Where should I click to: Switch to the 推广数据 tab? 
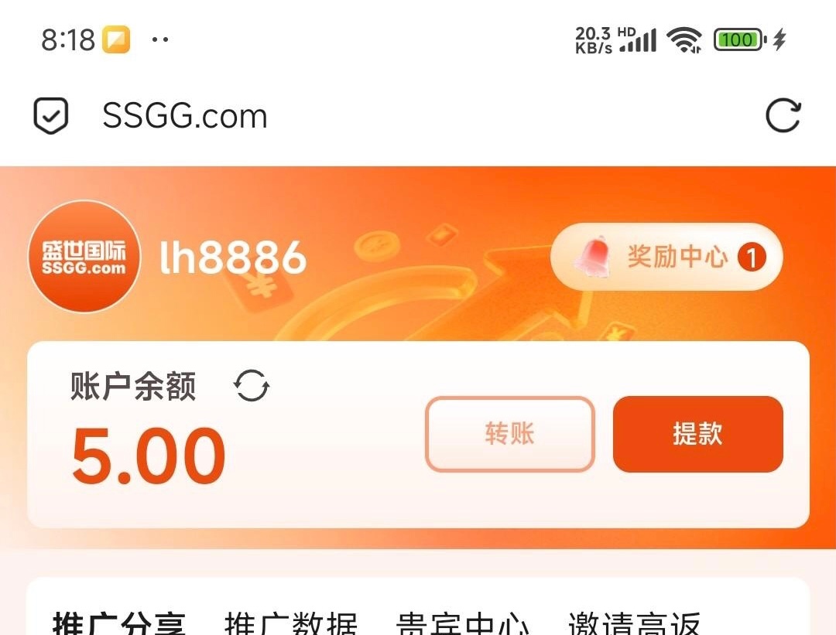pyautogui.click(x=290, y=623)
